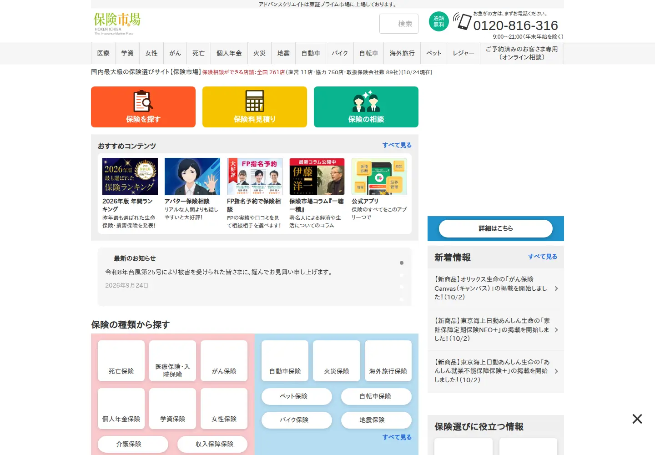This screenshot has width=655, height=455.
Task: Open ご予約済みのお客さま専用 online consultation
Action: point(522,53)
